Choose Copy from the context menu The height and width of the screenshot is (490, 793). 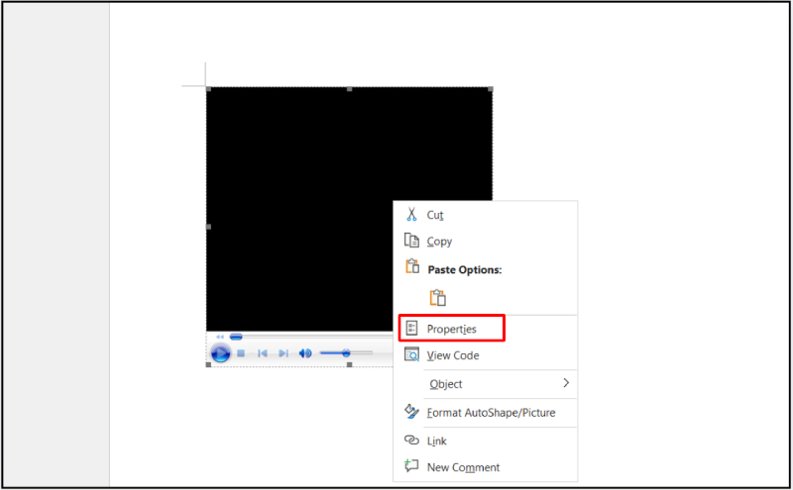(439, 242)
